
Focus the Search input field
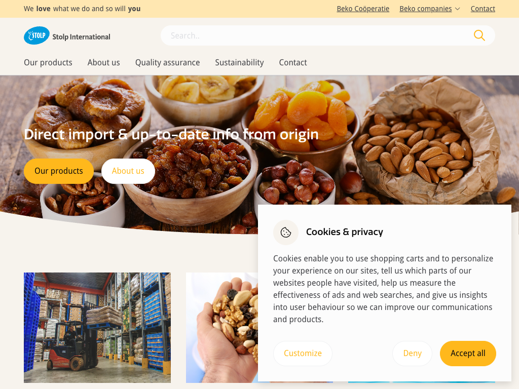click(318, 35)
